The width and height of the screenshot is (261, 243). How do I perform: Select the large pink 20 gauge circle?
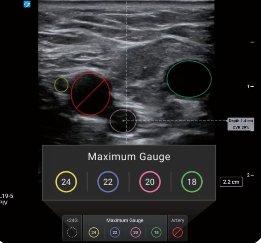pyautogui.click(x=150, y=182)
